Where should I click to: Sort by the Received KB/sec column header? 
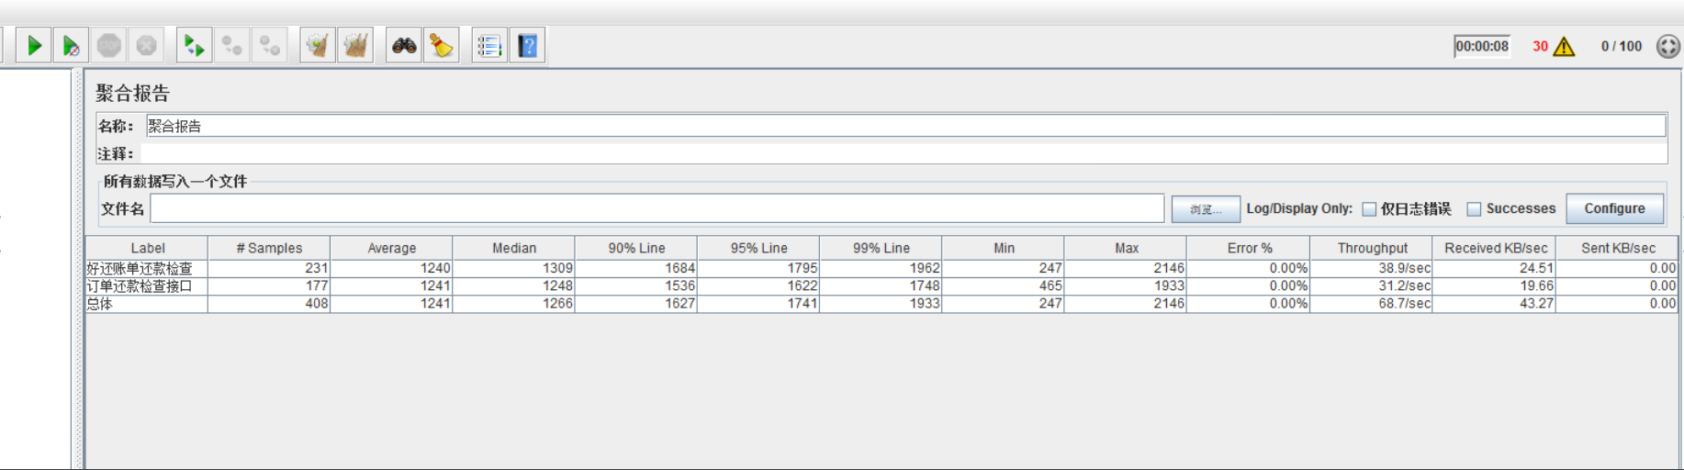coord(1495,248)
